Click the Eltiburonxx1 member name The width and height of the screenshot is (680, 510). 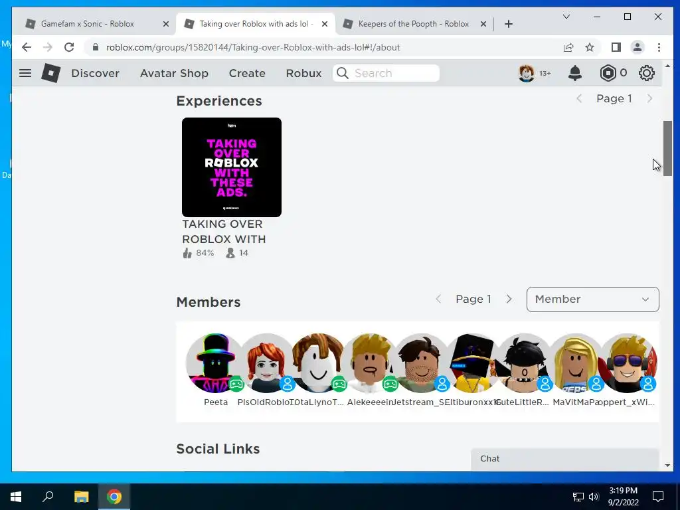click(x=473, y=402)
